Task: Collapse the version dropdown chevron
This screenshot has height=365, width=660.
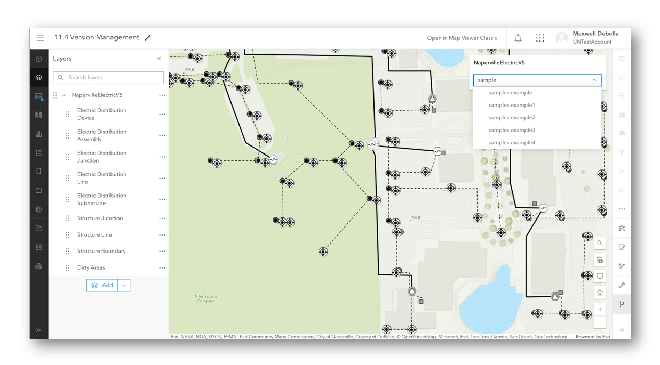Action: coord(594,80)
